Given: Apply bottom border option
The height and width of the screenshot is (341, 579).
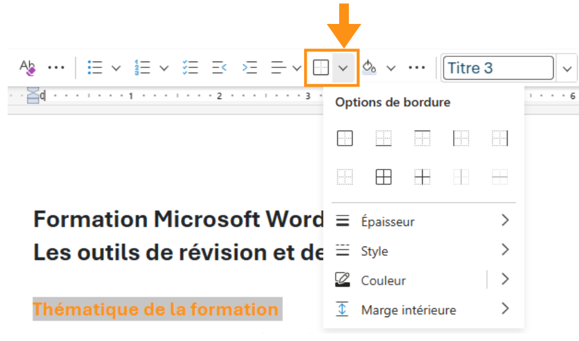Looking at the screenshot, I should click(384, 138).
